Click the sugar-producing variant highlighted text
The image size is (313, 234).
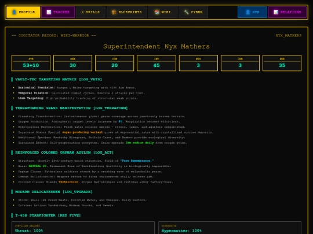pos(82,132)
